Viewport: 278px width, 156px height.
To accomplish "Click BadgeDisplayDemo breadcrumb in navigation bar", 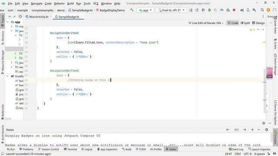I will point(110,10).
